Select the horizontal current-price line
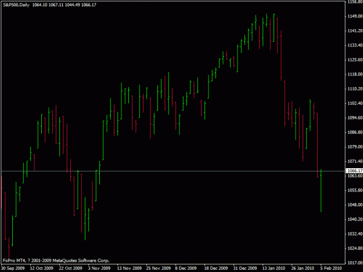Screen dimensions: 363x272 tap(173, 171)
